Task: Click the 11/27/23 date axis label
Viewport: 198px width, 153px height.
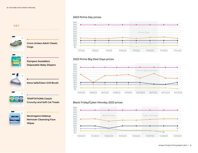Action: coord(150,136)
